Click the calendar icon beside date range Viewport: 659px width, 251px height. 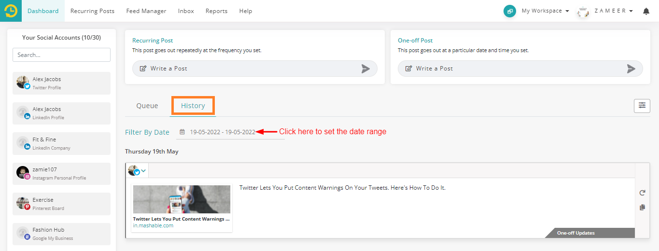182,132
